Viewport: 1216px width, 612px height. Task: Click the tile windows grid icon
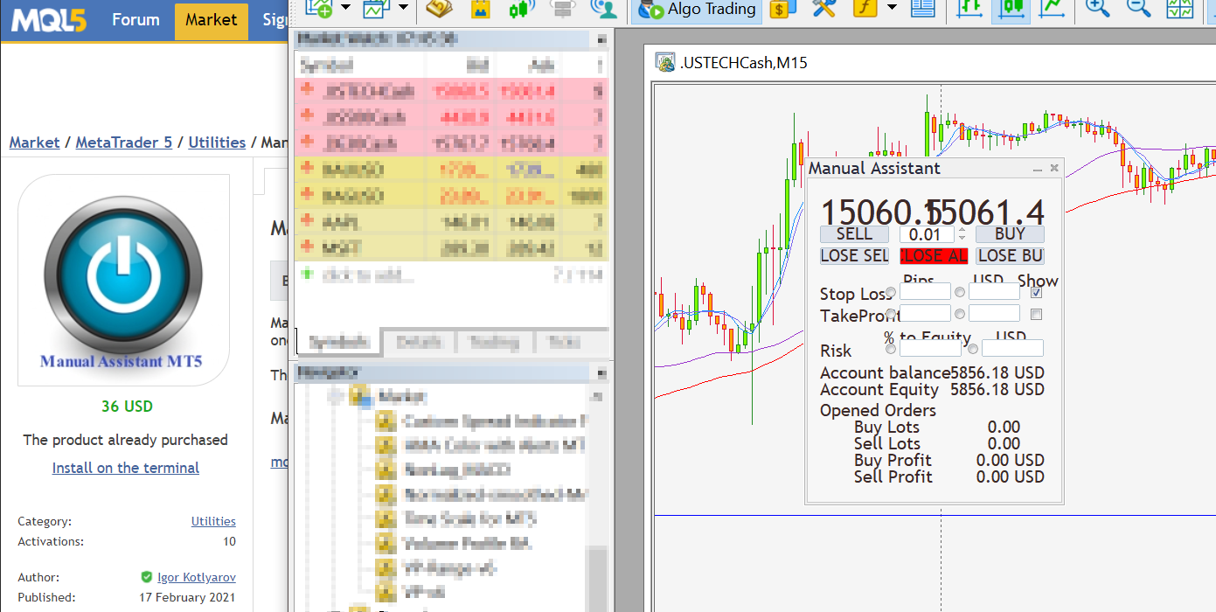pos(1179,9)
